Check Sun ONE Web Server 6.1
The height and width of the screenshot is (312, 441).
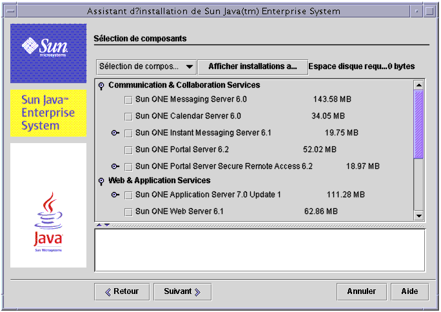point(128,212)
